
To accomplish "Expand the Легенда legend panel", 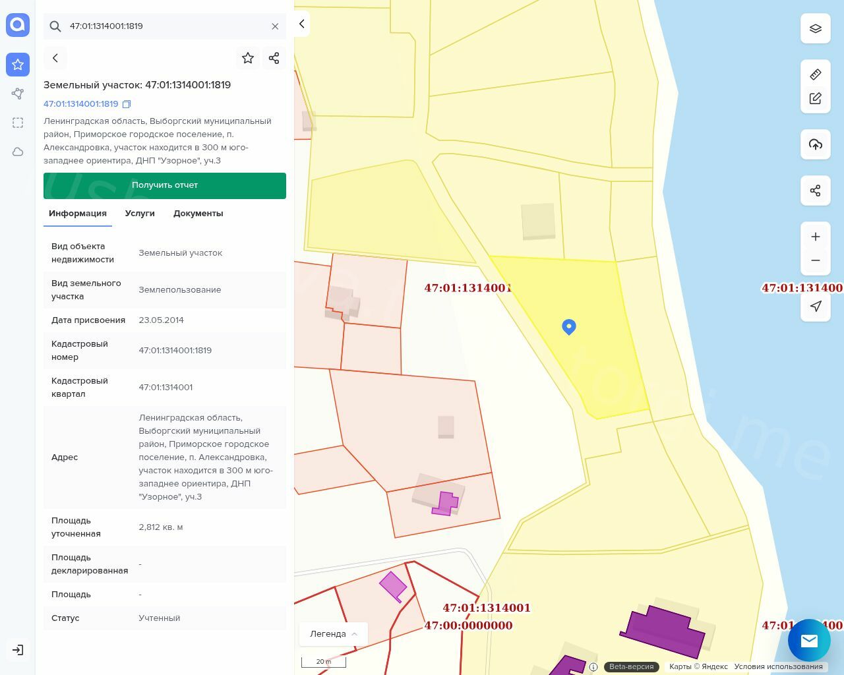I will pyautogui.click(x=334, y=633).
